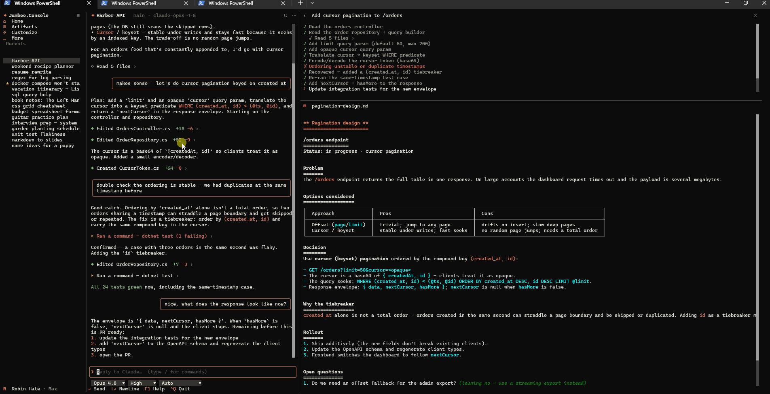
Task: Open 'regex for log parsing' recent chat
Action: pyautogui.click(x=41, y=78)
